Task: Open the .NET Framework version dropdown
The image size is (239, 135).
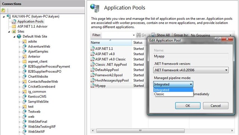Action: 191,70
